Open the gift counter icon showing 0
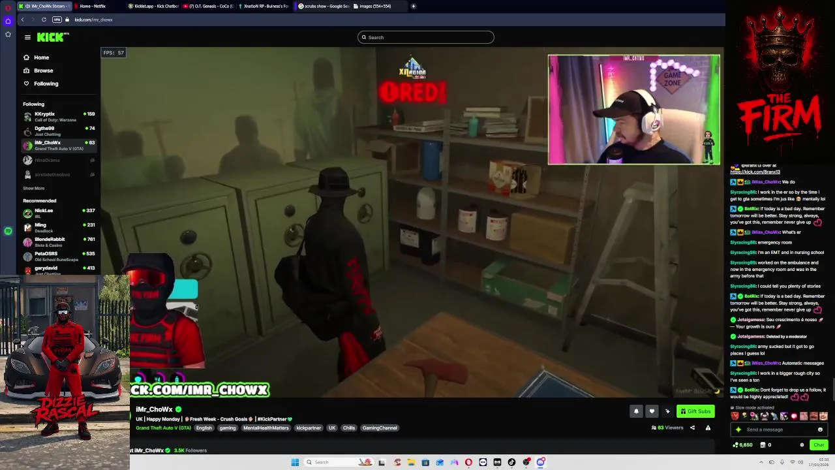 click(x=765, y=445)
